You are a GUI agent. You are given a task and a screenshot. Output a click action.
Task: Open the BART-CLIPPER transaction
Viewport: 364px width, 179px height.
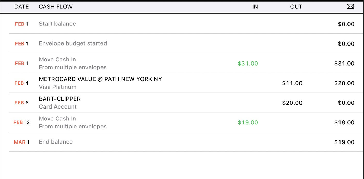(60, 99)
